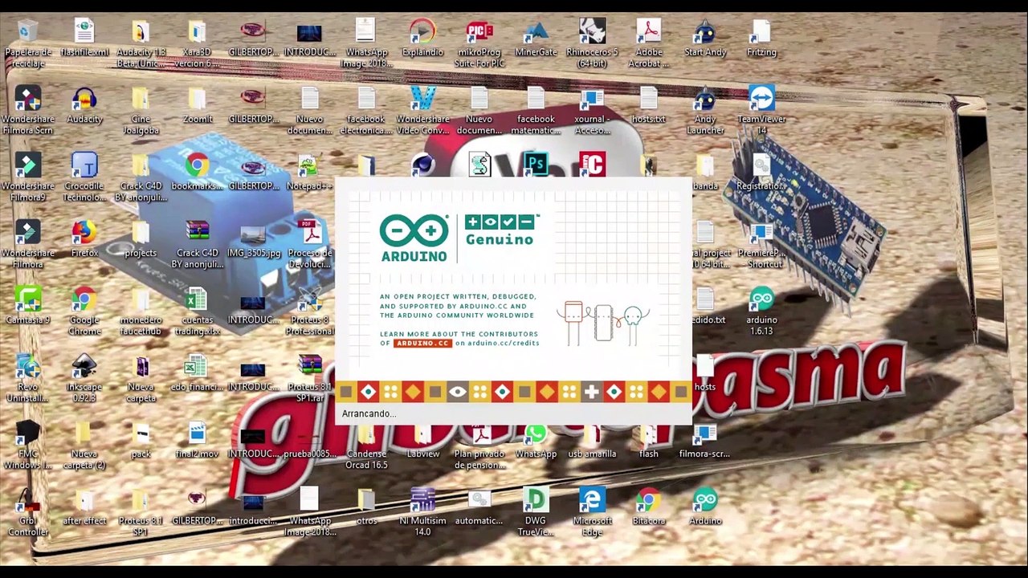Launch Wondershare Filmora9

[x=28, y=177]
